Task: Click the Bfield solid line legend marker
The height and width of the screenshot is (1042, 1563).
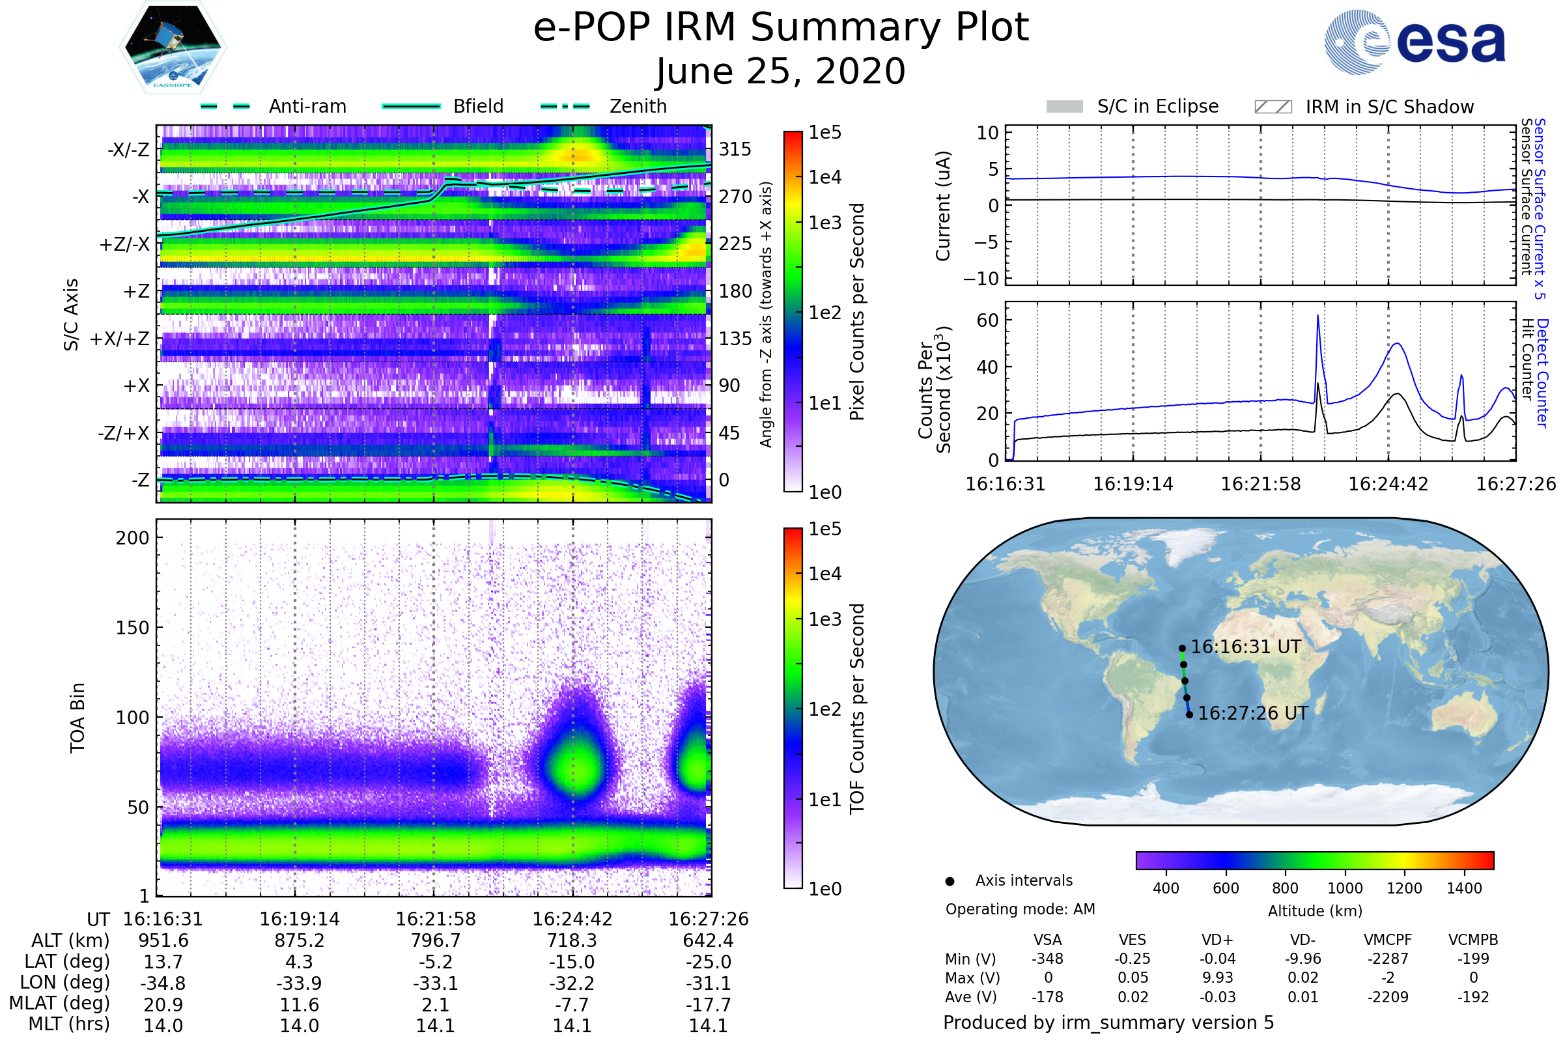Action: click(x=411, y=106)
